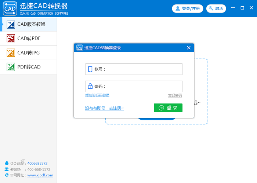Close the 迅捷CAD转换器登录 dialog

point(189,47)
